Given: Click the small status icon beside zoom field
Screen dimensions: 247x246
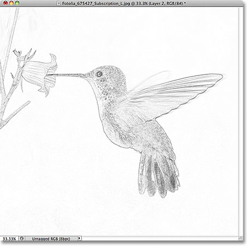Looking at the screenshot, I should (x=22, y=238).
